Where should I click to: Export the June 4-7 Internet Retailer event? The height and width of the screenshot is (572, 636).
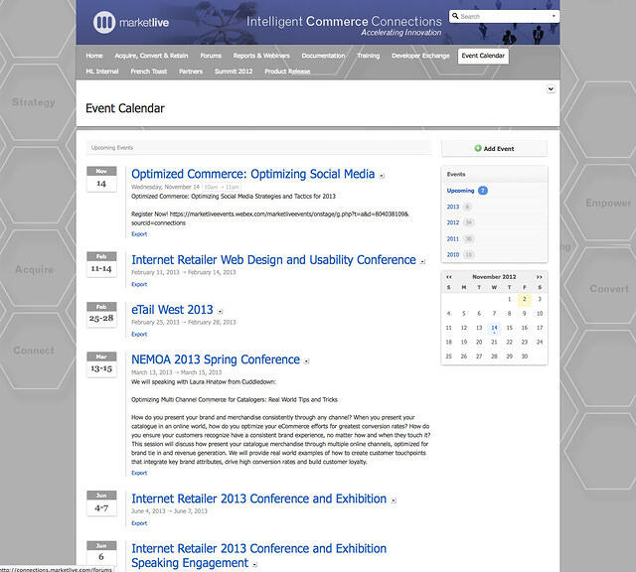[x=139, y=523]
